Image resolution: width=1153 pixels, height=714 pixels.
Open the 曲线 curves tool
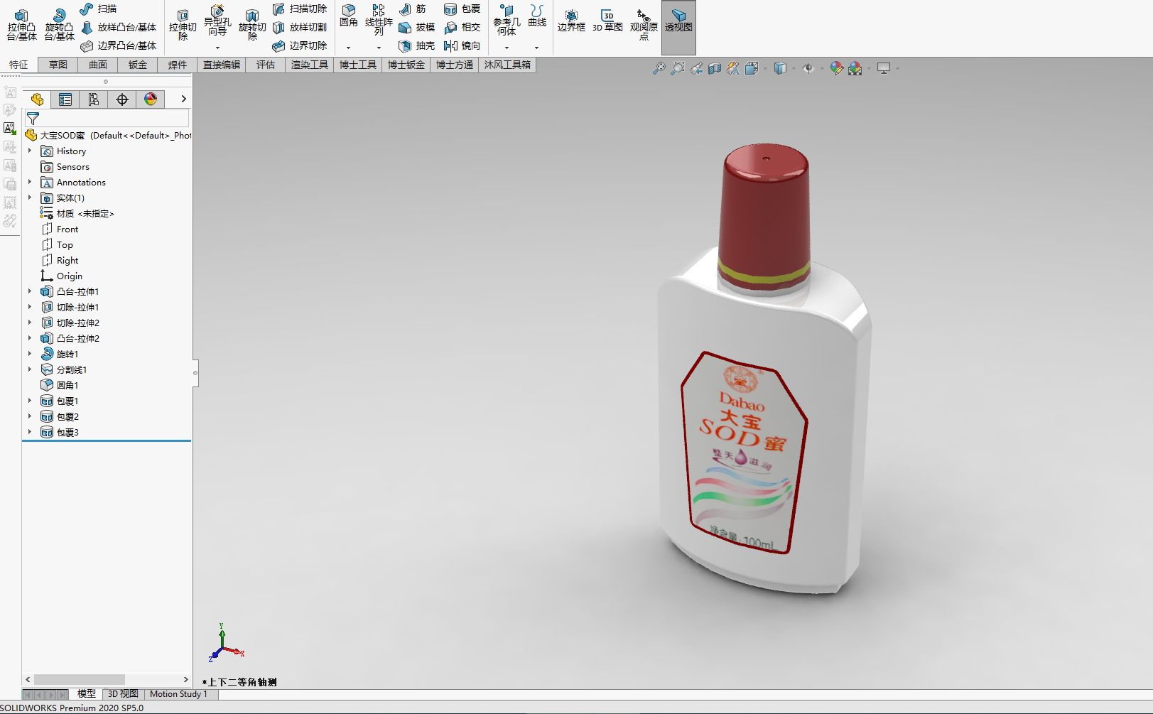[537, 16]
